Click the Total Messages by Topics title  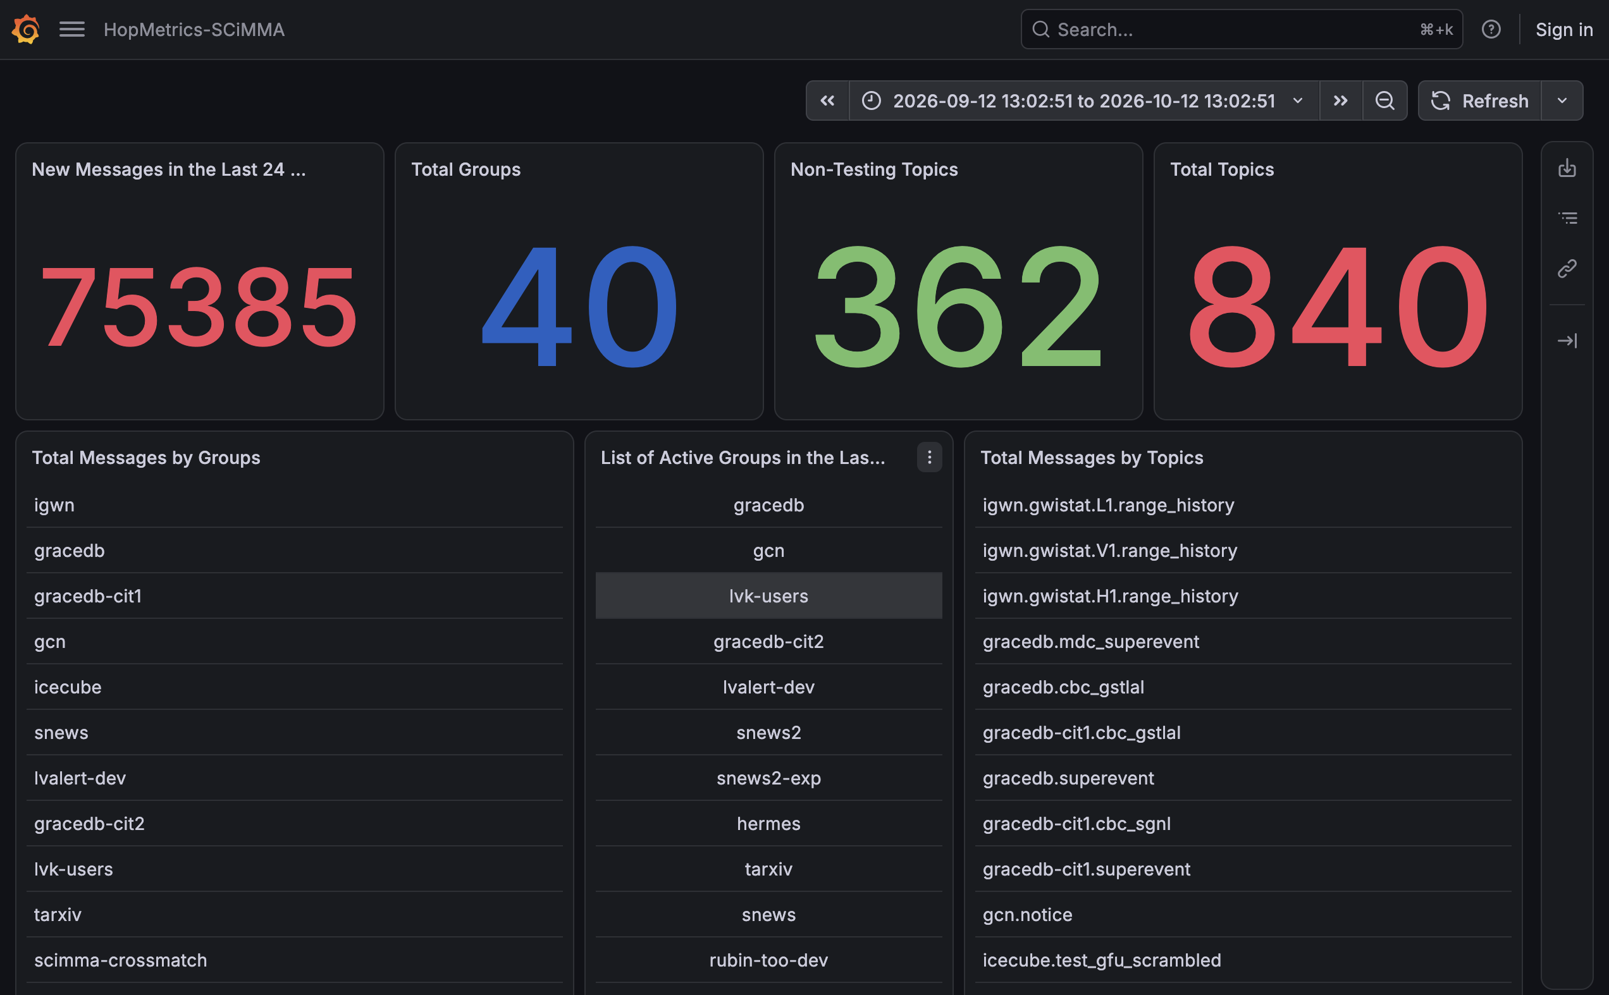point(1092,457)
